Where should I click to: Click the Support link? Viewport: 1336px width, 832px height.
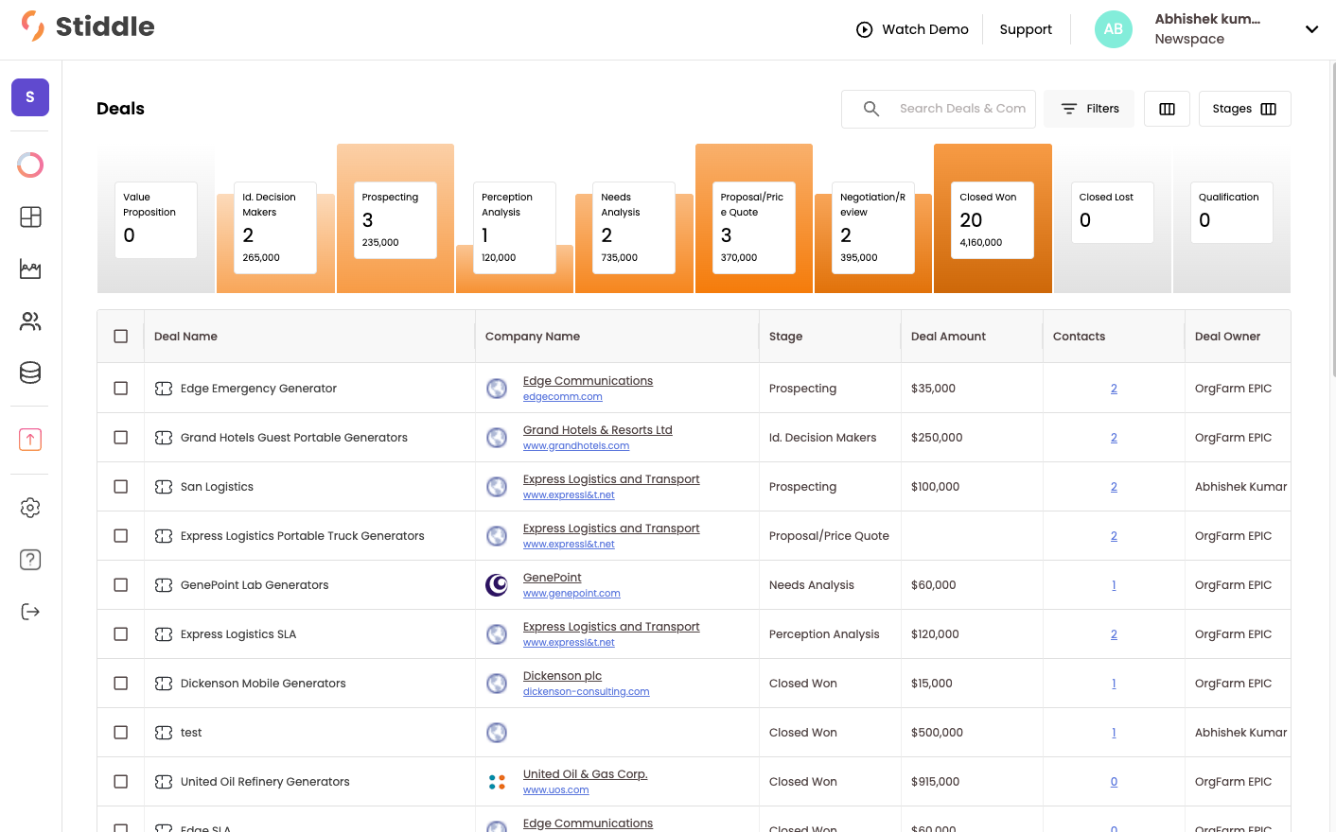(x=1026, y=29)
